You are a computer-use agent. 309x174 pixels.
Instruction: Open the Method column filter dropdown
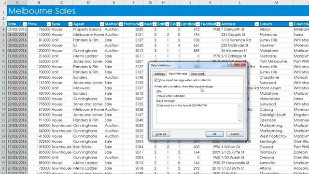point(121,24)
